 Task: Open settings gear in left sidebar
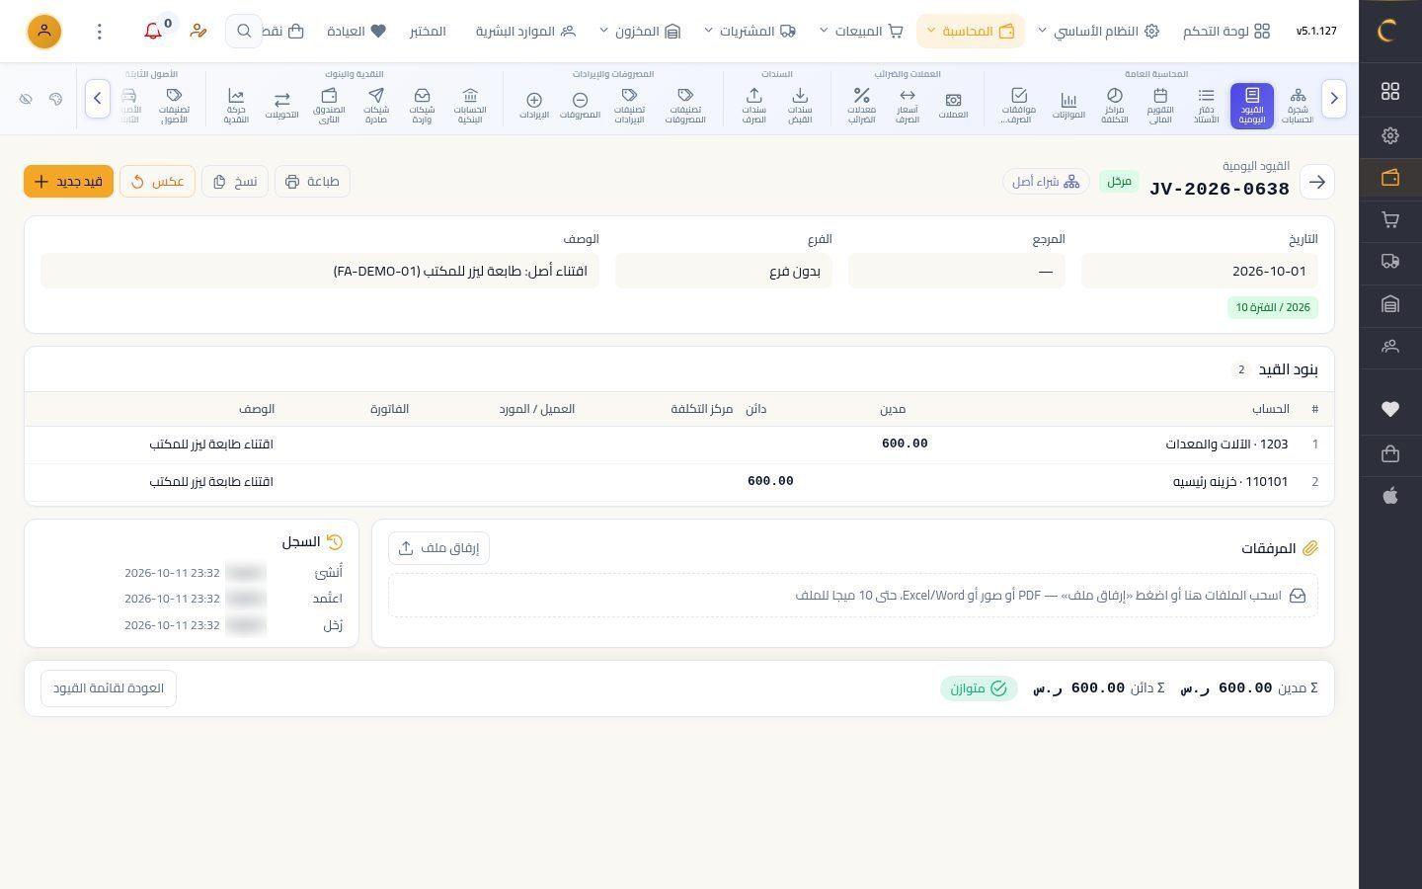pyautogui.click(x=1390, y=135)
